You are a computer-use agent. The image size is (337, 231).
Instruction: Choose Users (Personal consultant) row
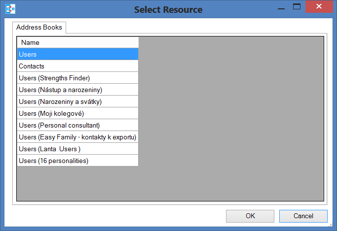click(77, 125)
